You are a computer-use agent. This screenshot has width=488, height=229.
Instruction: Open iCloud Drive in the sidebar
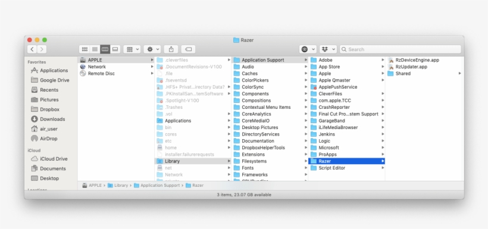(x=49, y=159)
